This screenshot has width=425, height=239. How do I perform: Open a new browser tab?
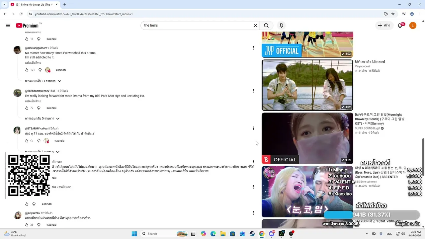coord(64,5)
